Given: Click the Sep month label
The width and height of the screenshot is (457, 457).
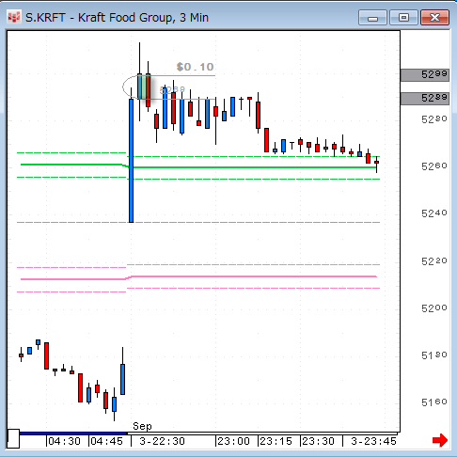Looking at the screenshot, I should tap(142, 426).
